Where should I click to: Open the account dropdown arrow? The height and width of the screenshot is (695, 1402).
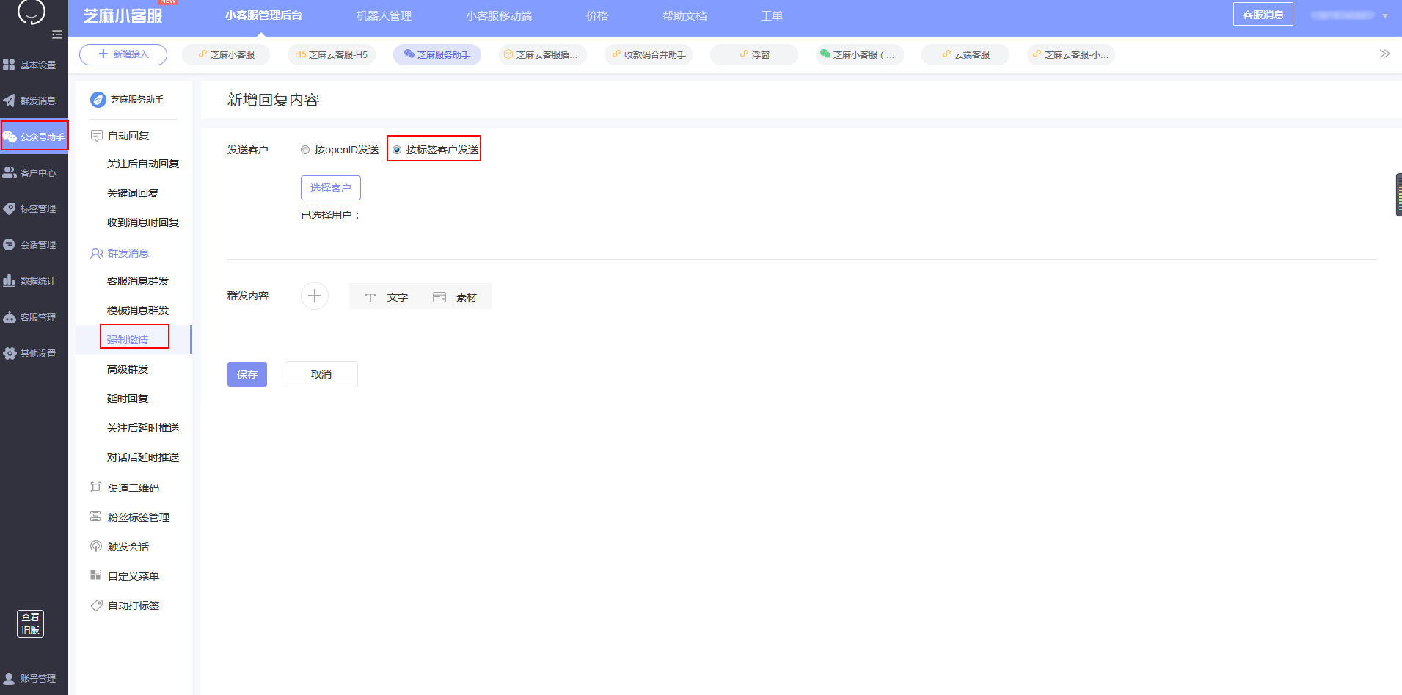tap(1384, 15)
